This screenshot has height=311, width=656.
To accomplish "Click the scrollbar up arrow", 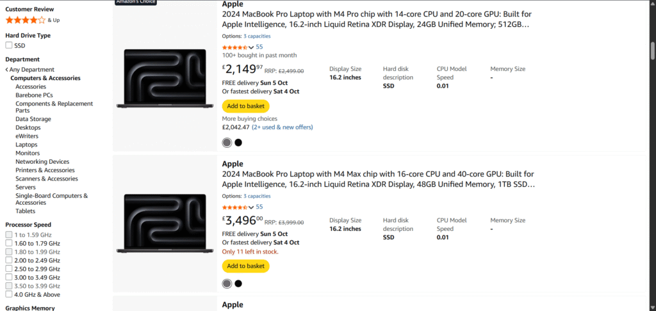I will click(x=652, y=4).
